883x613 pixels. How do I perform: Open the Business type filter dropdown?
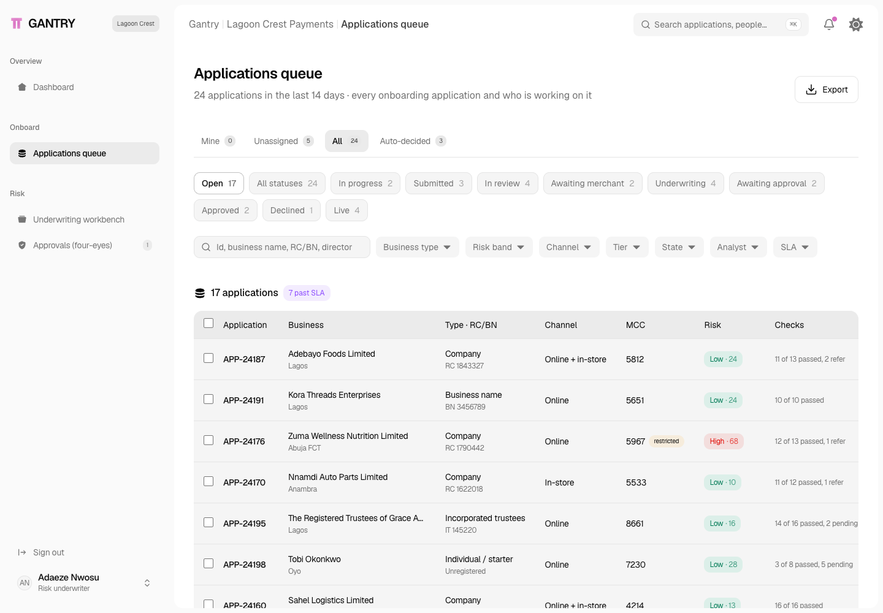(x=417, y=247)
